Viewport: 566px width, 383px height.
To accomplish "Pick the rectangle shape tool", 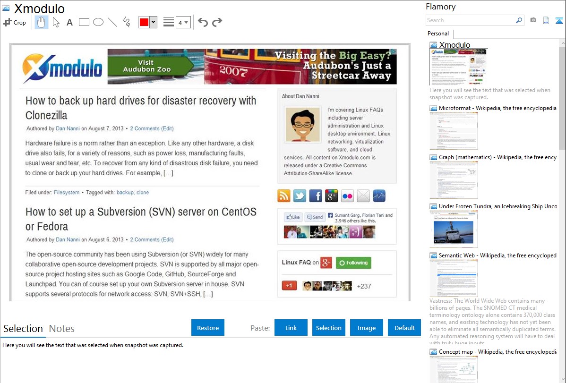I will tap(84, 22).
